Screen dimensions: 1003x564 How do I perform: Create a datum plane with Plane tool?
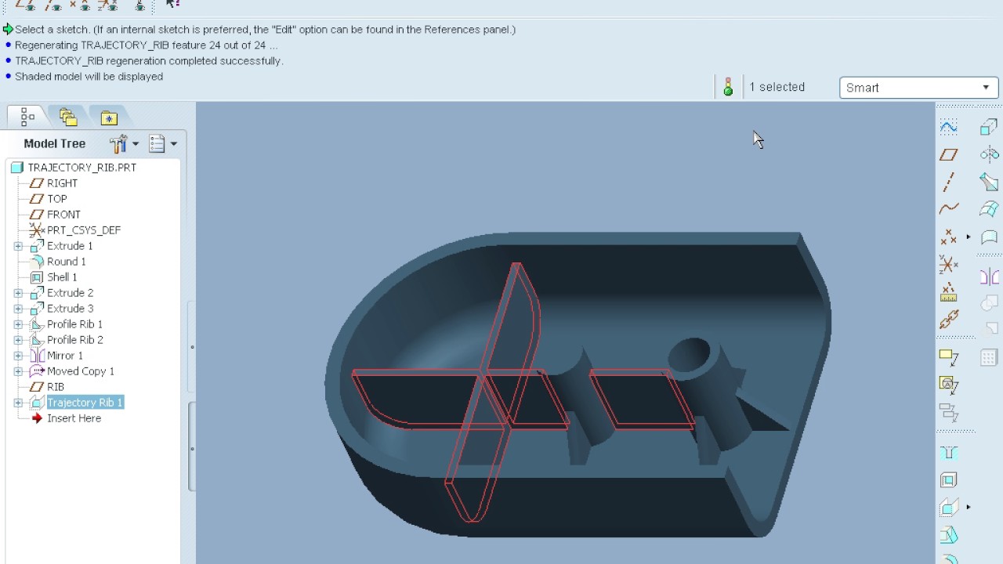pos(949,155)
